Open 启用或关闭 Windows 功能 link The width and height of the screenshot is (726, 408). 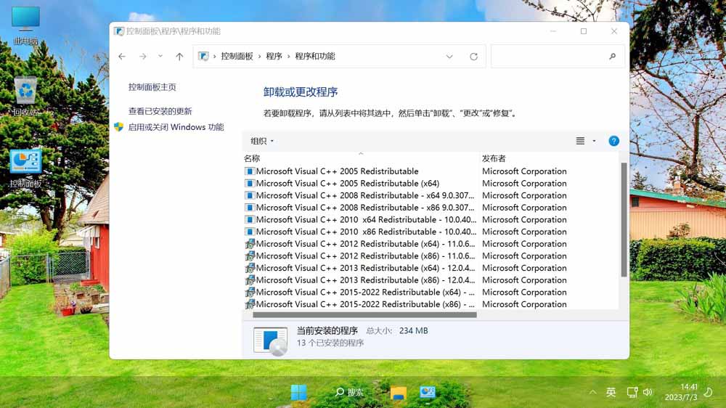(x=176, y=127)
